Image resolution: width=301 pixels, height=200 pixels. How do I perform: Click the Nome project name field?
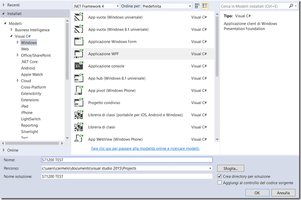pos(127,160)
